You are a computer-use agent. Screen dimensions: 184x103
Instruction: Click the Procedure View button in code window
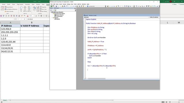click(x=84, y=79)
